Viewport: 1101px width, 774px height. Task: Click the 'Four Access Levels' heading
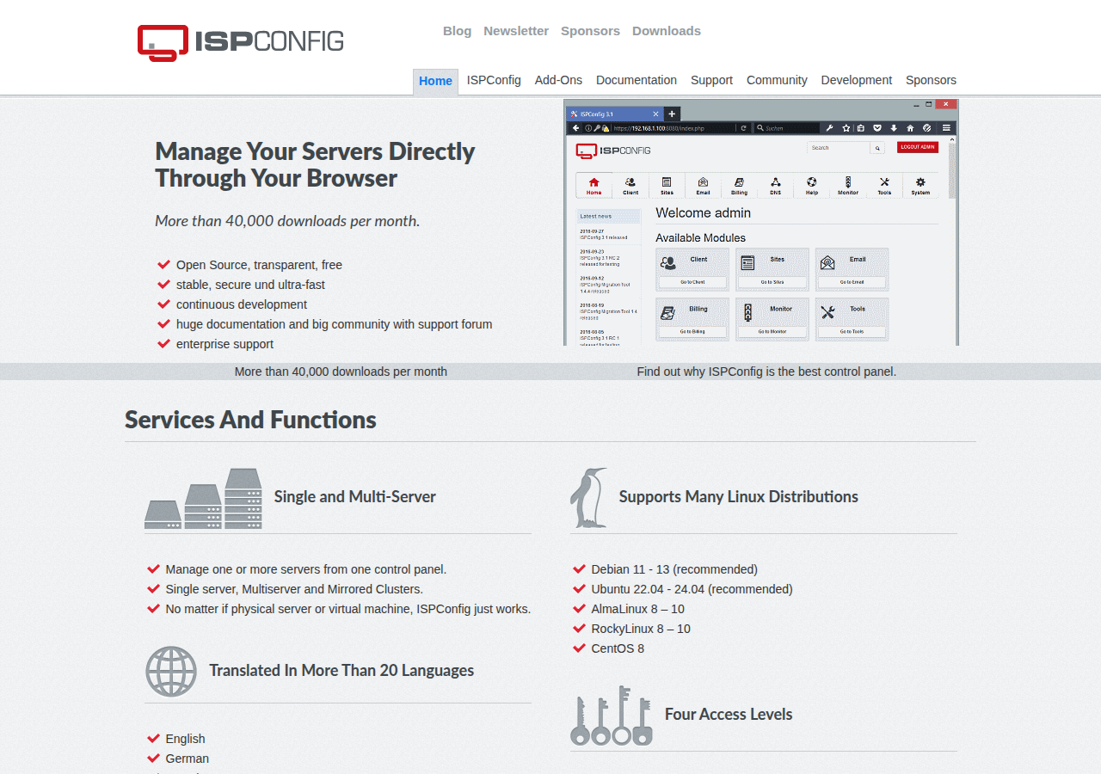tap(729, 715)
